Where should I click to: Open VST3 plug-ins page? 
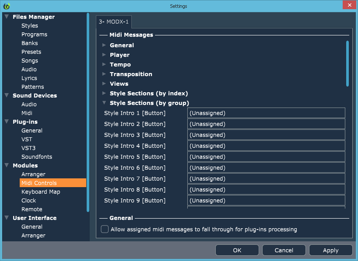coord(28,148)
